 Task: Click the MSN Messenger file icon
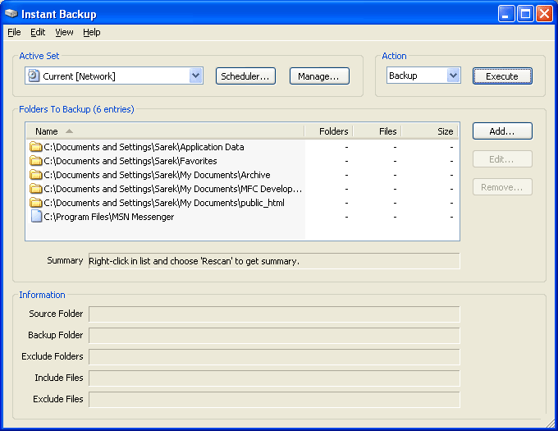(x=36, y=217)
